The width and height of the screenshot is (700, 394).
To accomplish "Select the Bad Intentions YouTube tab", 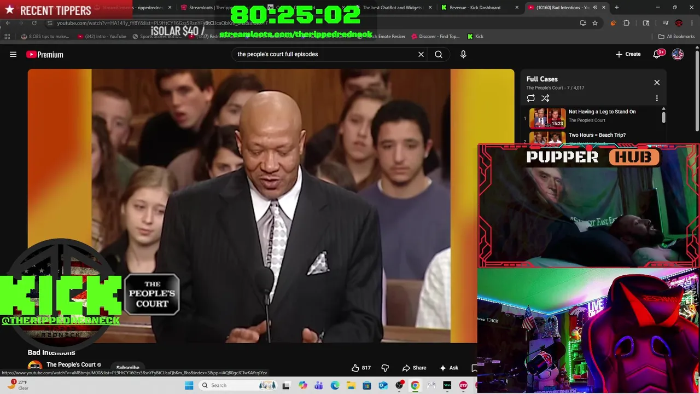I will click(x=562, y=8).
